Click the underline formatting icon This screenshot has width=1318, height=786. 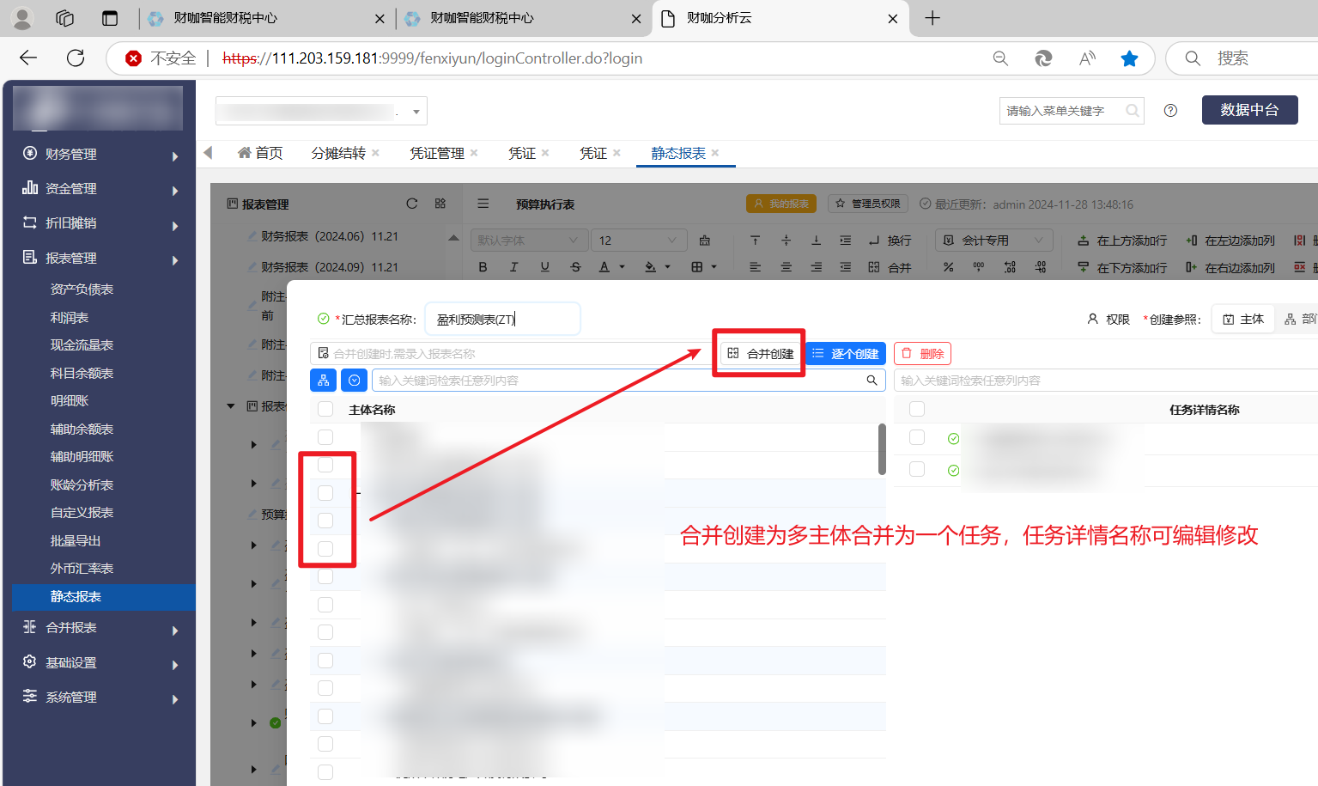pos(544,267)
